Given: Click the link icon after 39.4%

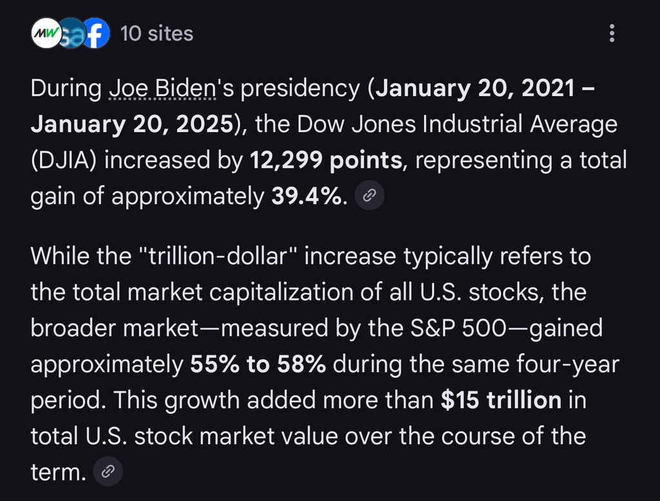Looking at the screenshot, I should pyautogui.click(x=370, y=197).
